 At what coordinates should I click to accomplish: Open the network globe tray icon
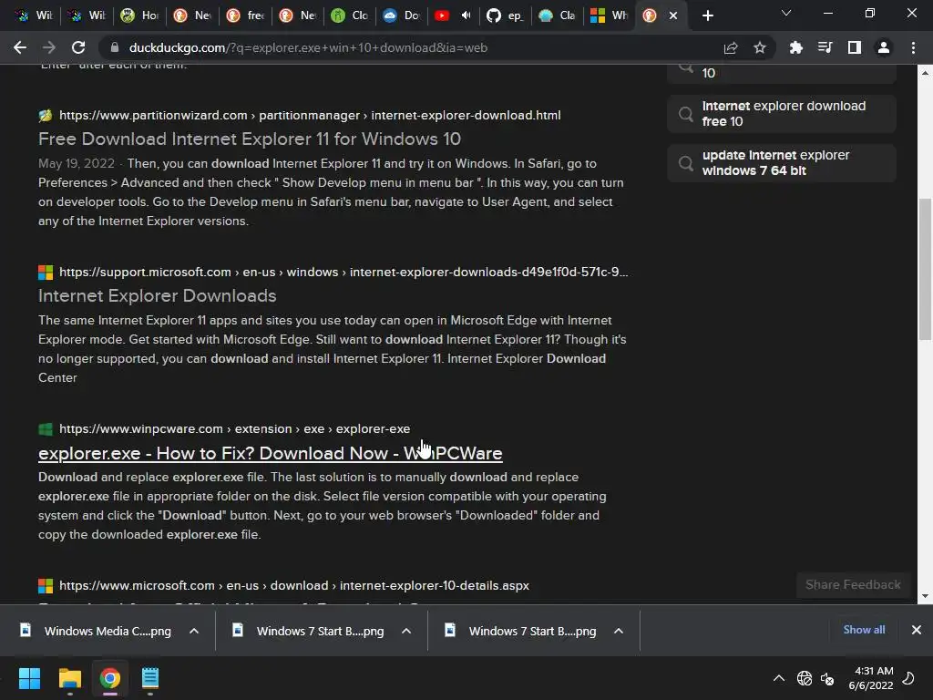tap(805, 678)
